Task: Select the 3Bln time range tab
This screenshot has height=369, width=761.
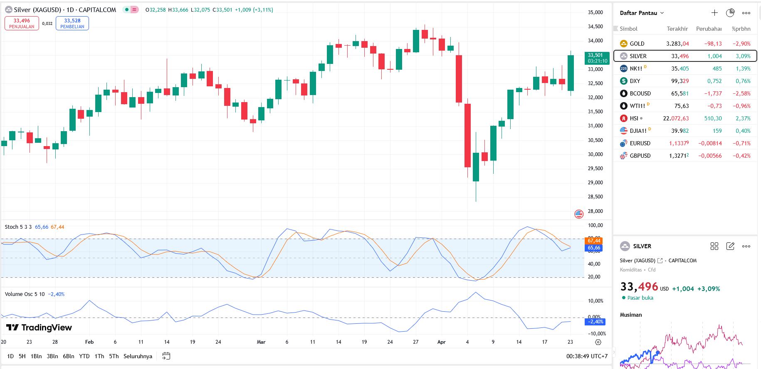Action: [x=52, y=356]
